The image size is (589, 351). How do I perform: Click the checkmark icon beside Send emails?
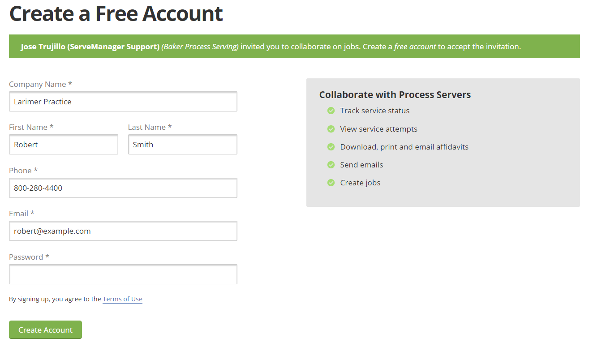[x=331, y=164]
